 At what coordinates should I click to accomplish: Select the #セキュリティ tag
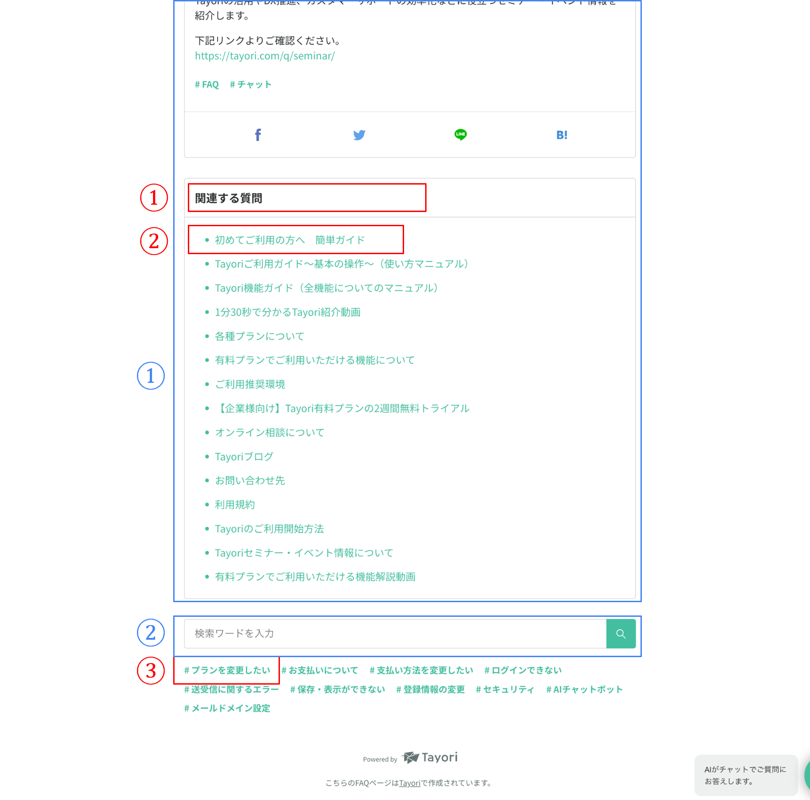pos(505,690)
